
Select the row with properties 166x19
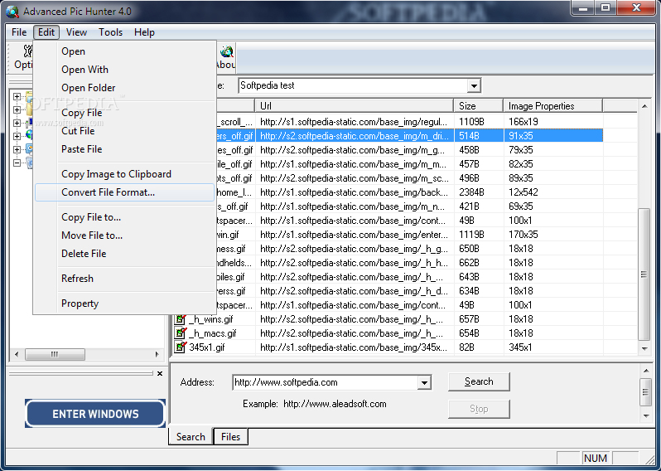coord(410,122)
